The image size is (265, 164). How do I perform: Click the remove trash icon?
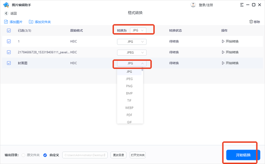[x=251, y=21]
